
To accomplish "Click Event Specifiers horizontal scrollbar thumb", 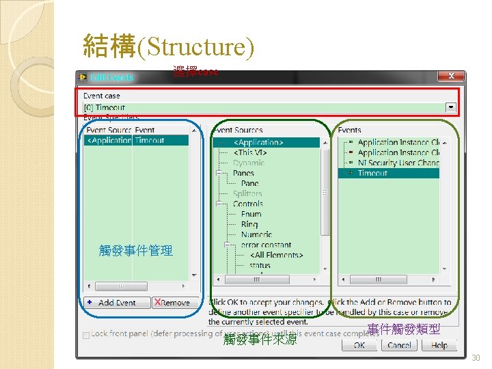I will tap(121, 286).
